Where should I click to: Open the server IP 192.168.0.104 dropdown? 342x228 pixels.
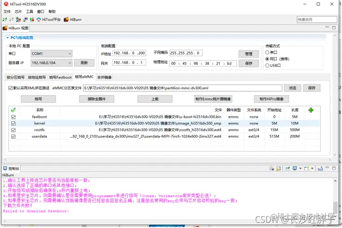coord(51,63)
